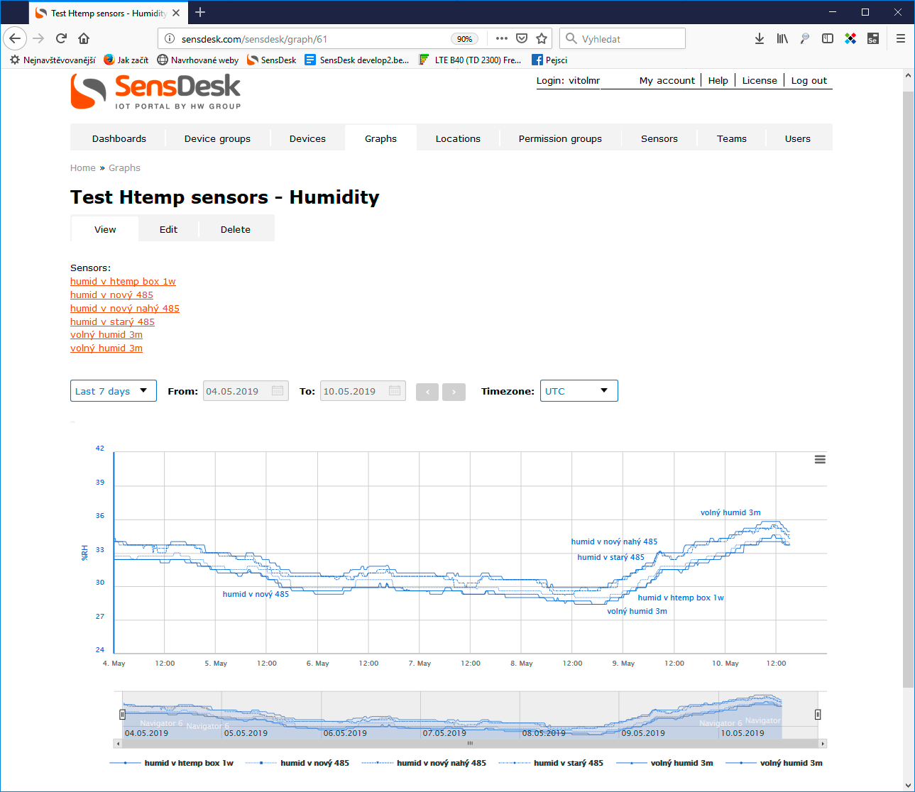Switch to the Delete tab

[x=236, y=229]
